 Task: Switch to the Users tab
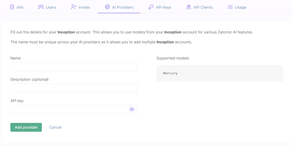[47, 7]
